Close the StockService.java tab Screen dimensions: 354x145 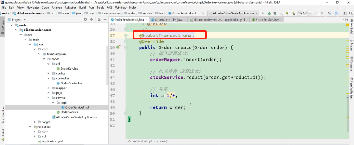[281, 20]
